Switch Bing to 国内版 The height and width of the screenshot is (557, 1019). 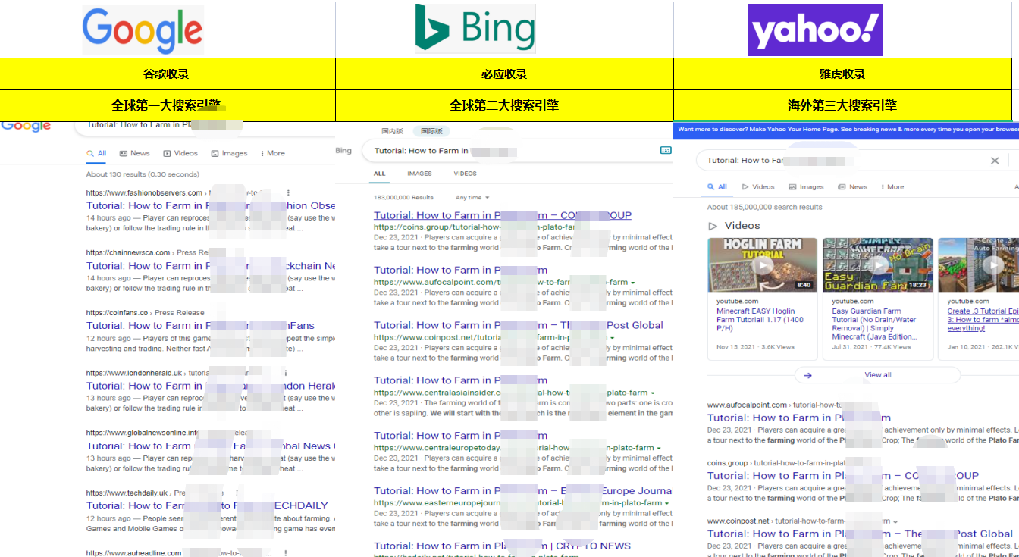pos(392,131)
